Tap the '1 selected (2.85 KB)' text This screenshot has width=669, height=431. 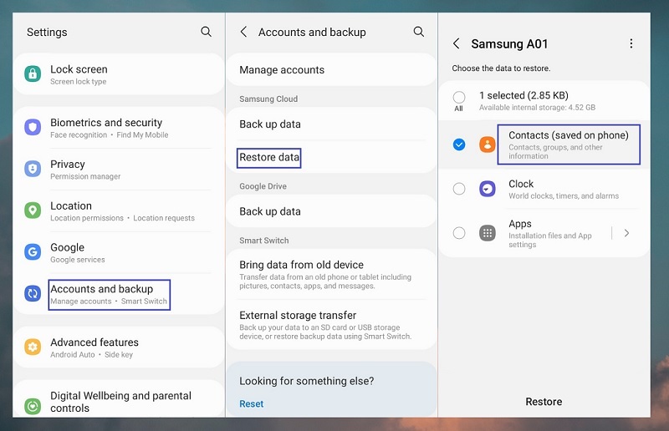point(523,95)
